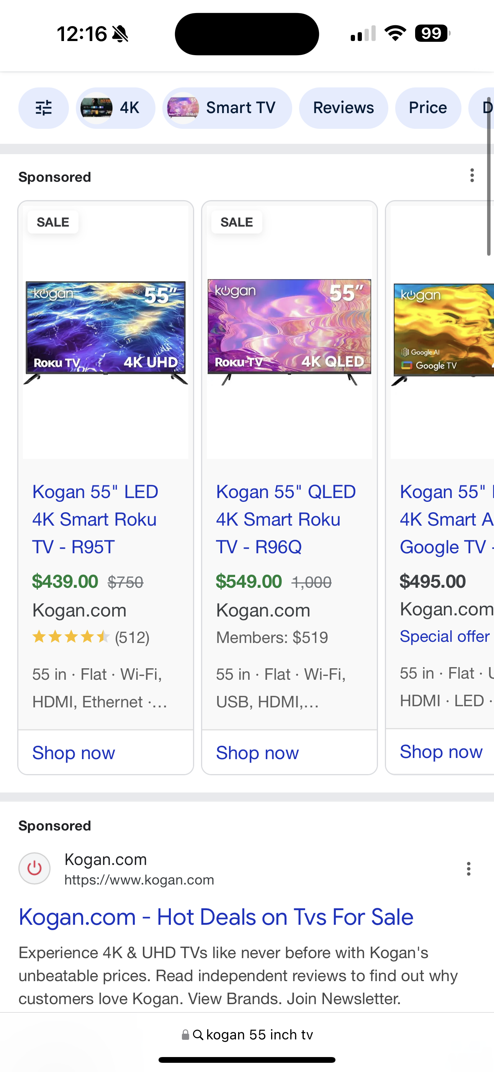494x1072 pixels.
Task: Open the search filters sliders icon
Action: pyautogui.click(x=43, y=108)
